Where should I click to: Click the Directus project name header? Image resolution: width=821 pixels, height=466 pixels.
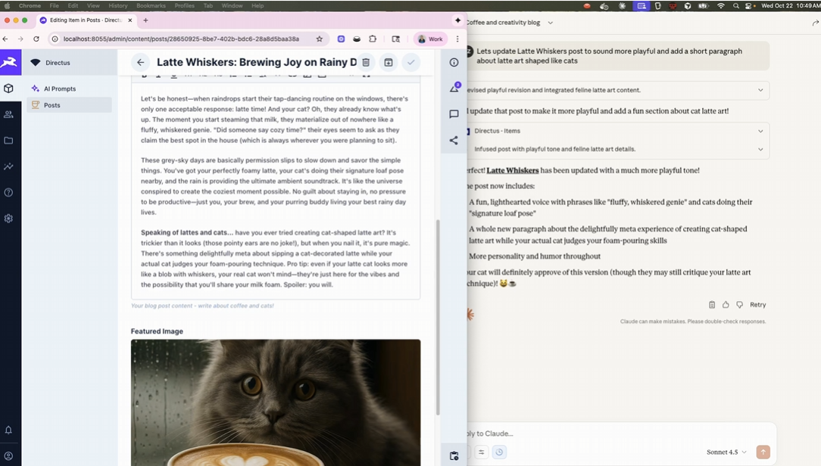69,62
